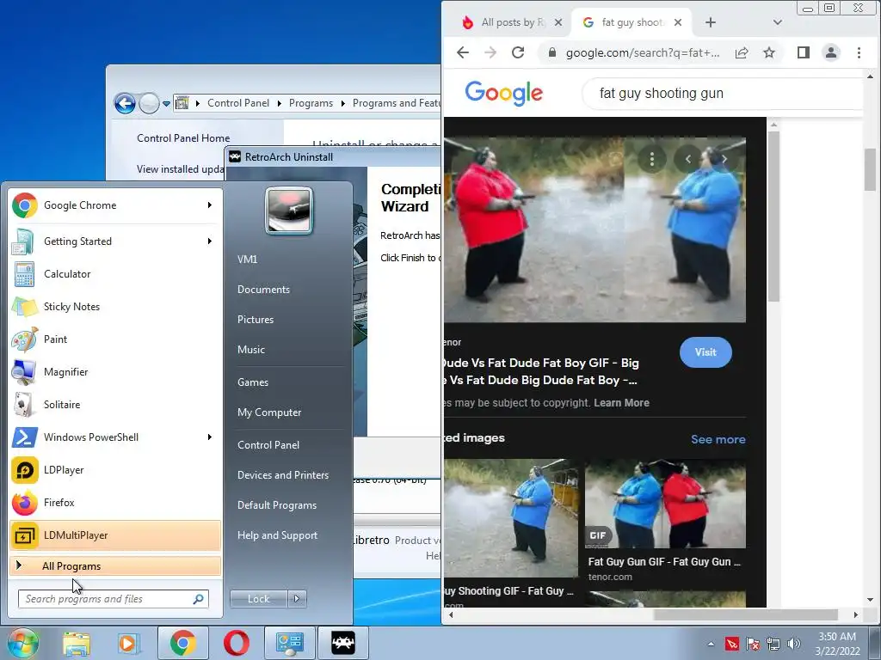Open Action Center flag in tray

point(752,644)
